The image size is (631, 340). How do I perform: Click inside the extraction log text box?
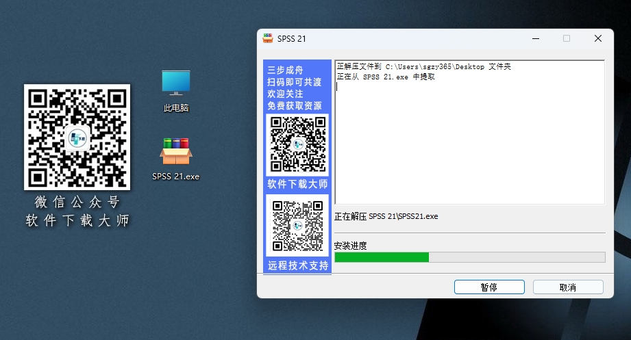pyautogui.click(x=469, y=133)
